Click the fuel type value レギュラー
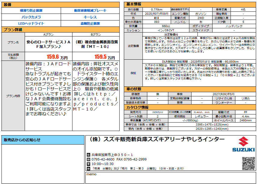This screenshot has width=257, height=184. [x=202, y=116]
